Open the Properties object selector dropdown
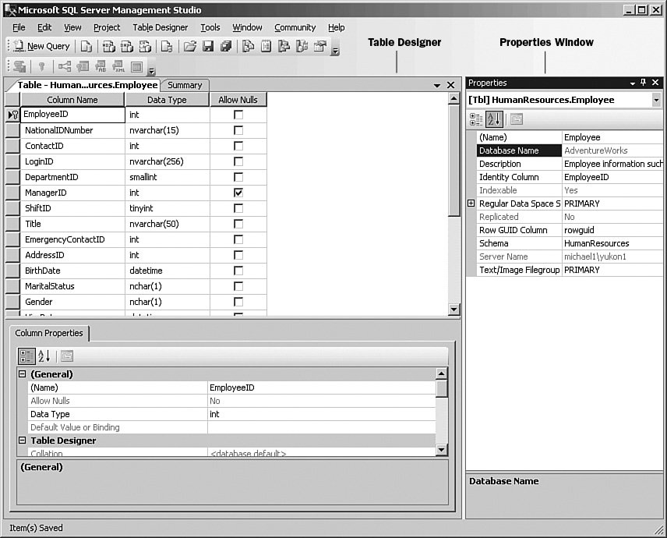667x538 pixels. coord(656,100)
